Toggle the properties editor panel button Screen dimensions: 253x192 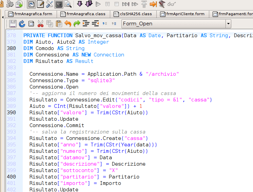(x=40, y=4)
